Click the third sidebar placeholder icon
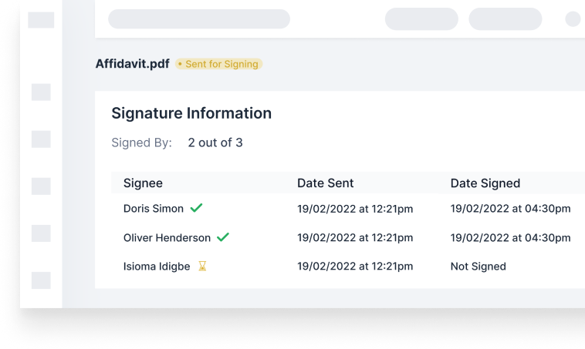Image resolution: width=585 pixels, height=349 pixels. pyautogui.click(x=41, y=186)
